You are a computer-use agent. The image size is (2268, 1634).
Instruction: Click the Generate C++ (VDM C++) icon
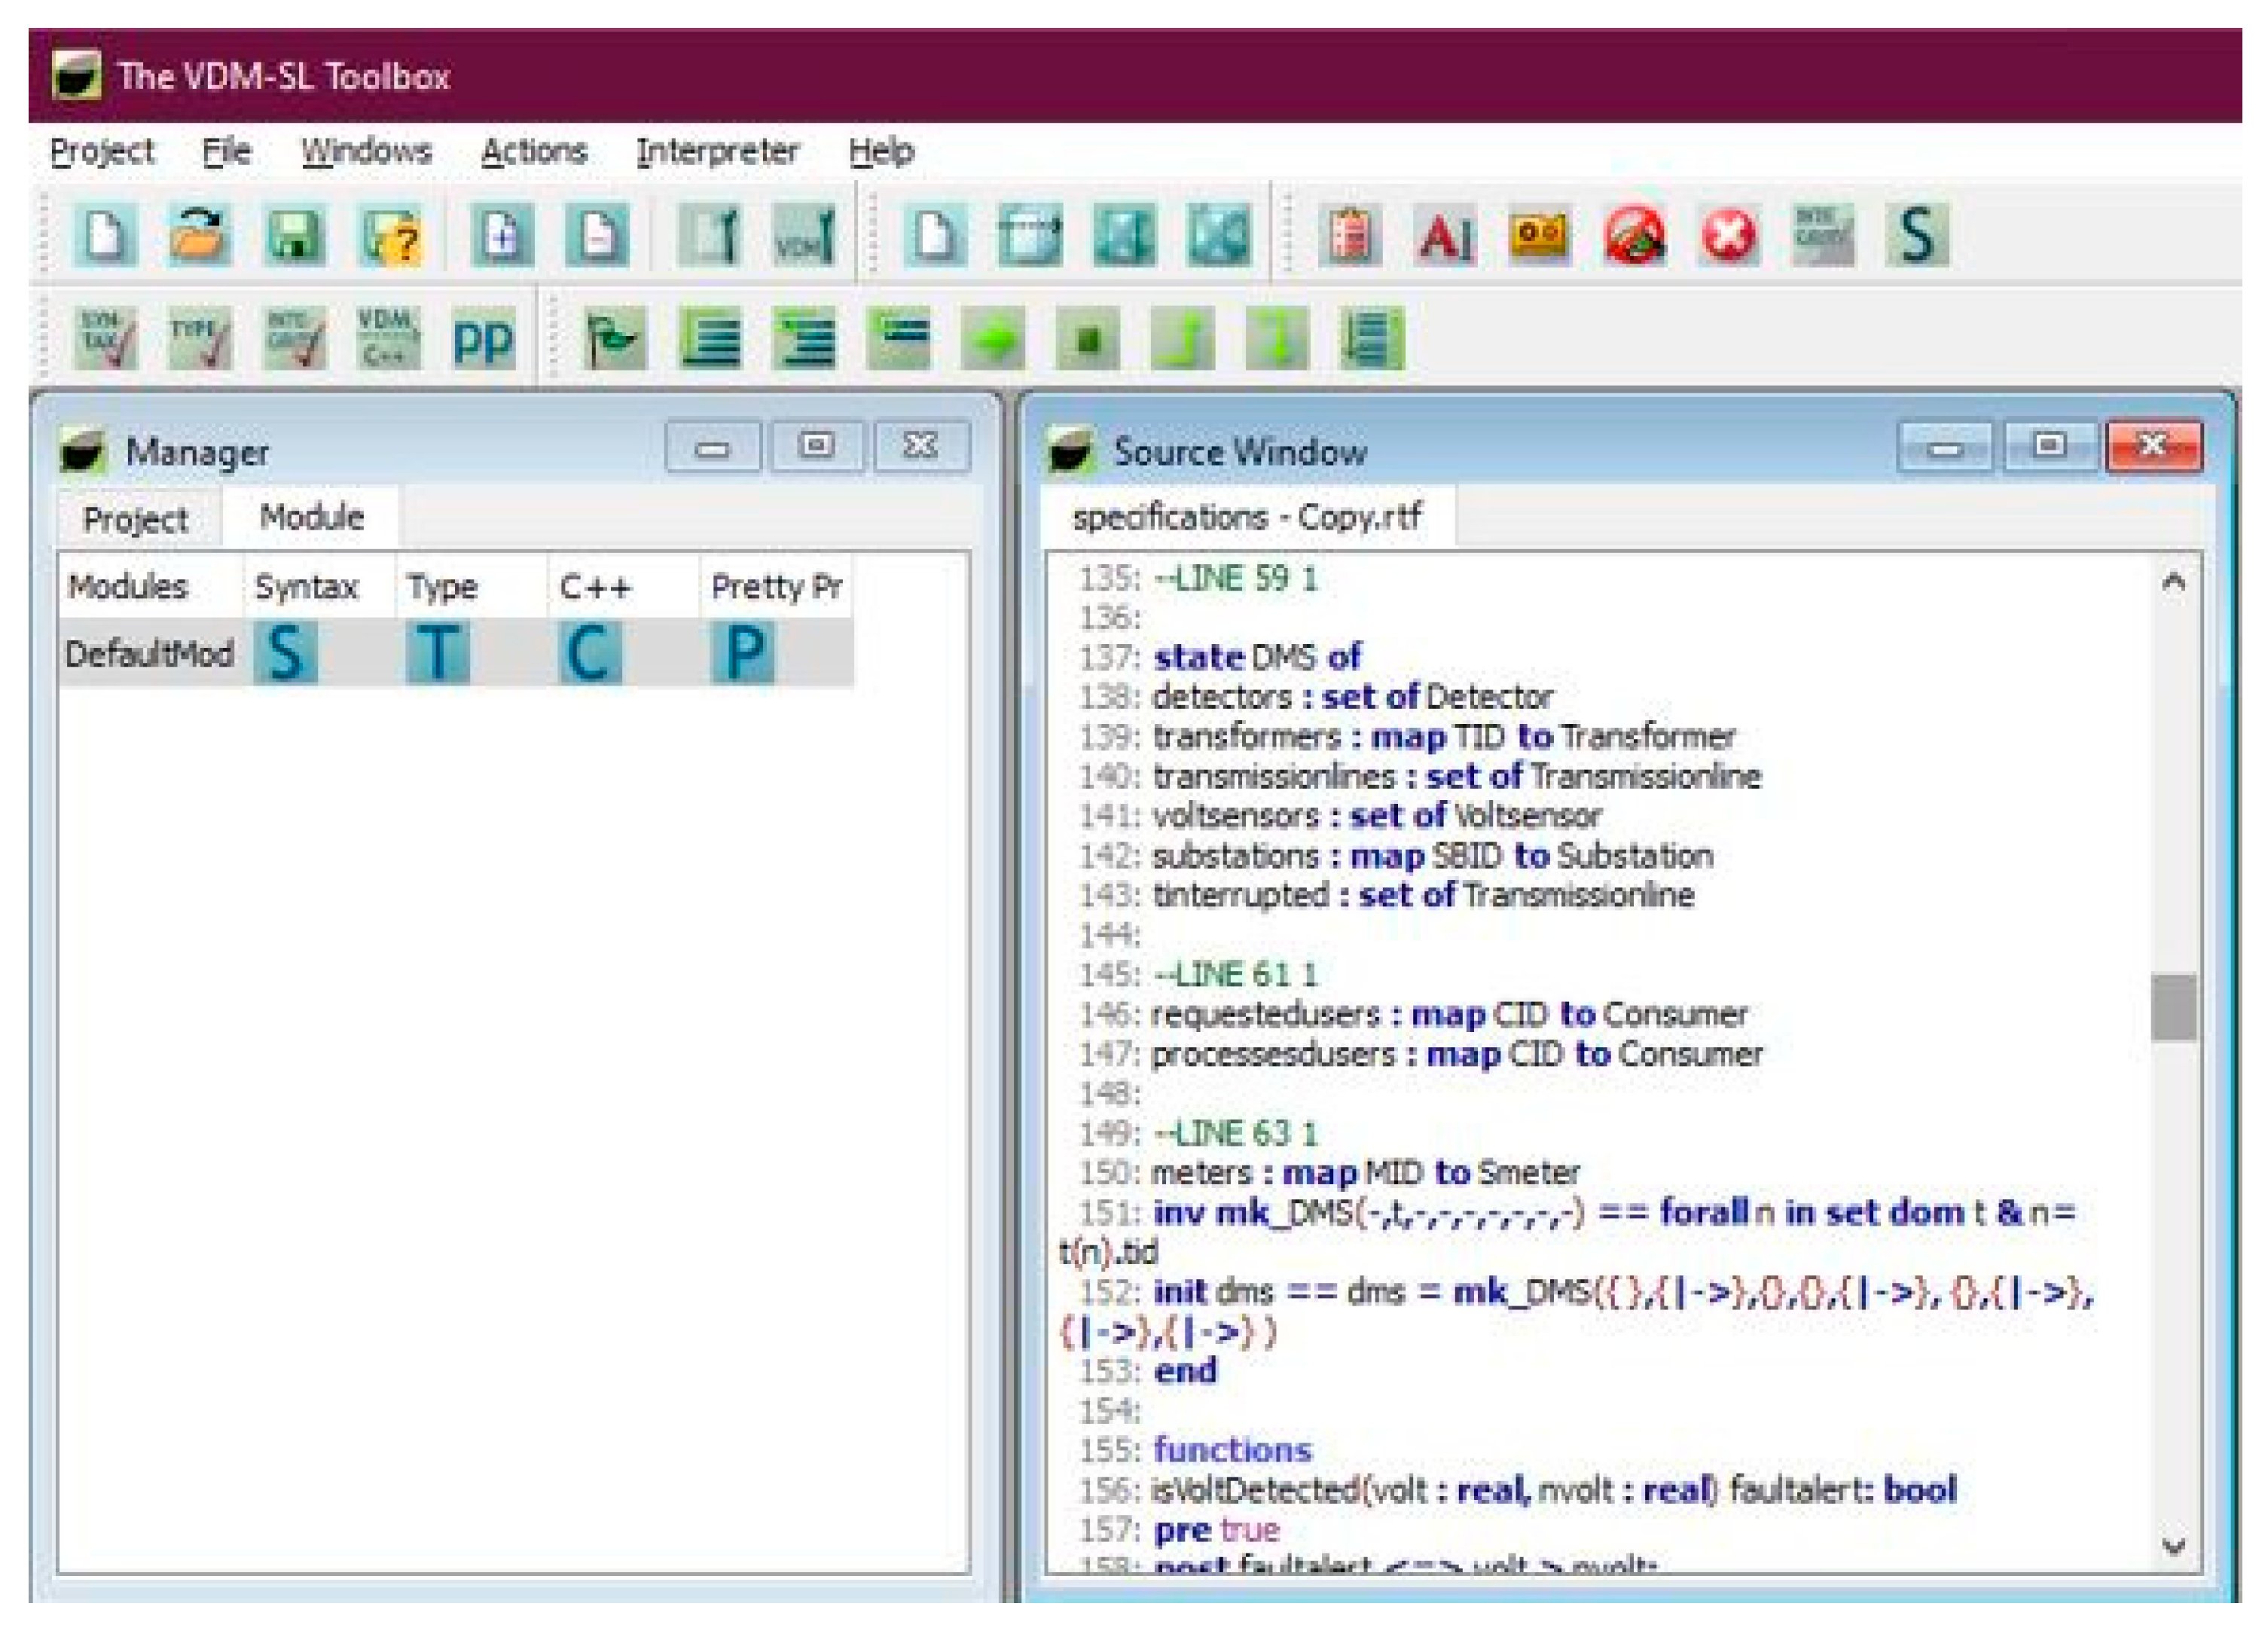pos(388,337)
